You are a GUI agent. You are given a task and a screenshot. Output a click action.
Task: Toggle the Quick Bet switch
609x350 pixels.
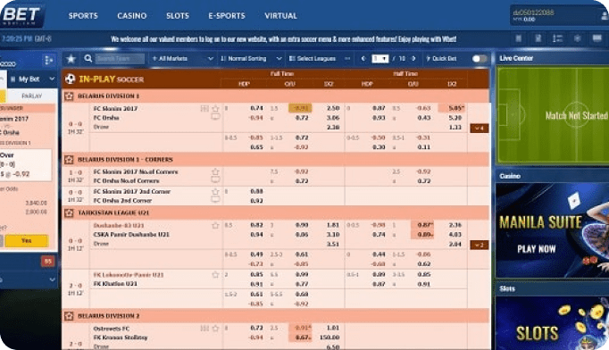tap(480, 59)
